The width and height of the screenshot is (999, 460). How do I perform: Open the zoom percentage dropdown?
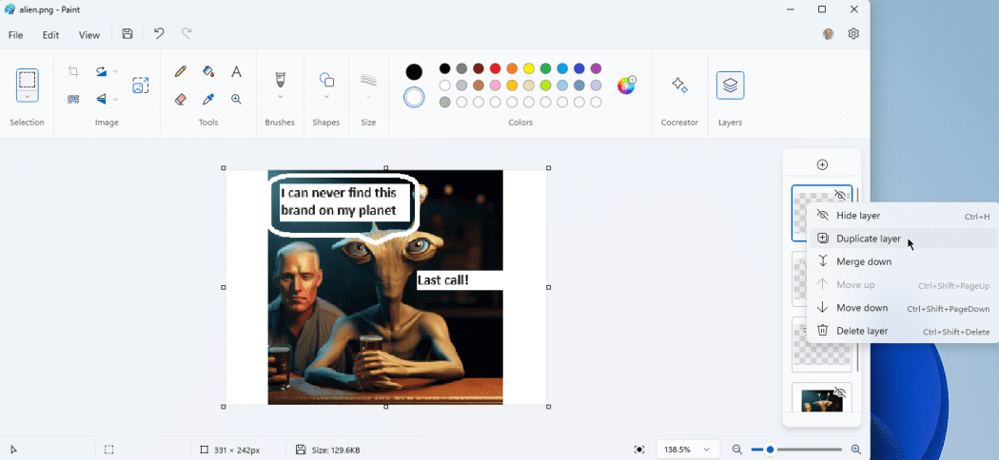pyautogui.click(x=706, y=450)
